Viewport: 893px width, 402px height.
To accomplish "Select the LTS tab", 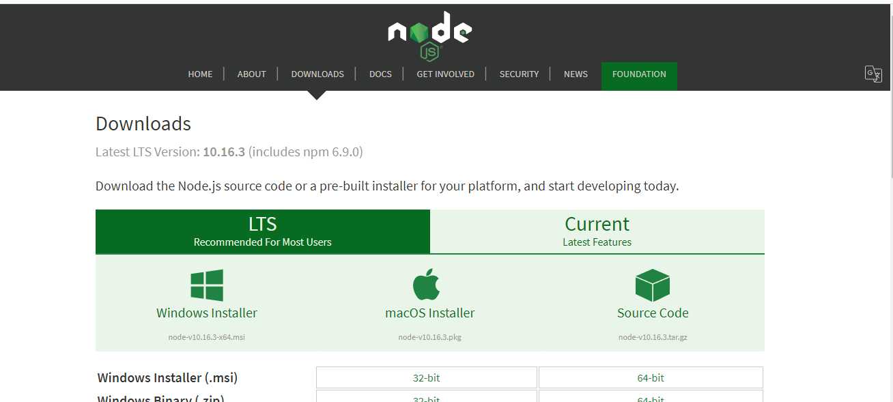I will 263,231.
